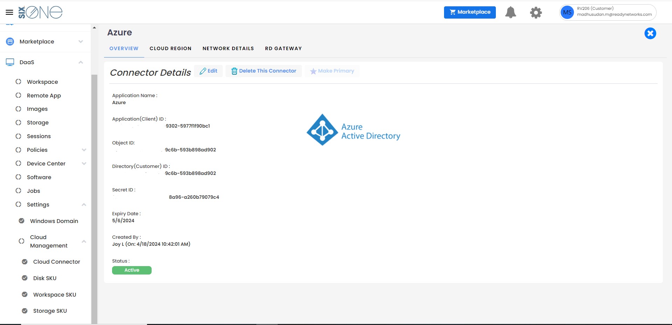Viewport: 672px width, 325px height.
Task: Click the circle icon beside Policies
Action: pyautogui.click(x=19, y=150)
